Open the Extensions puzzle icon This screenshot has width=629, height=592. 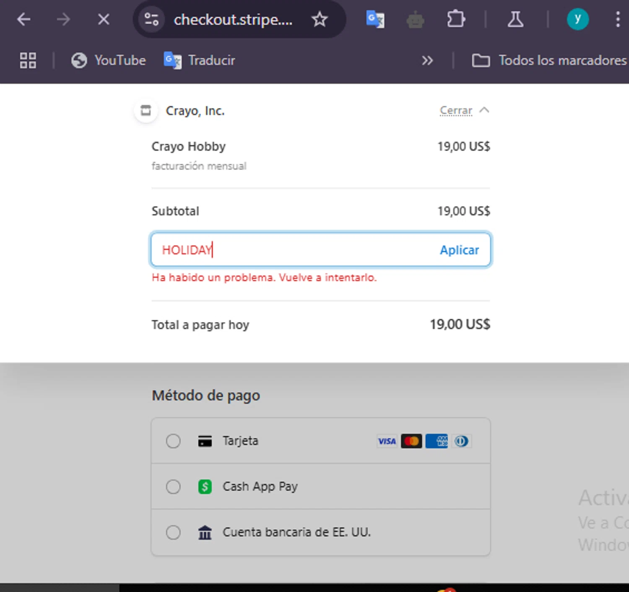pos(456,19)
